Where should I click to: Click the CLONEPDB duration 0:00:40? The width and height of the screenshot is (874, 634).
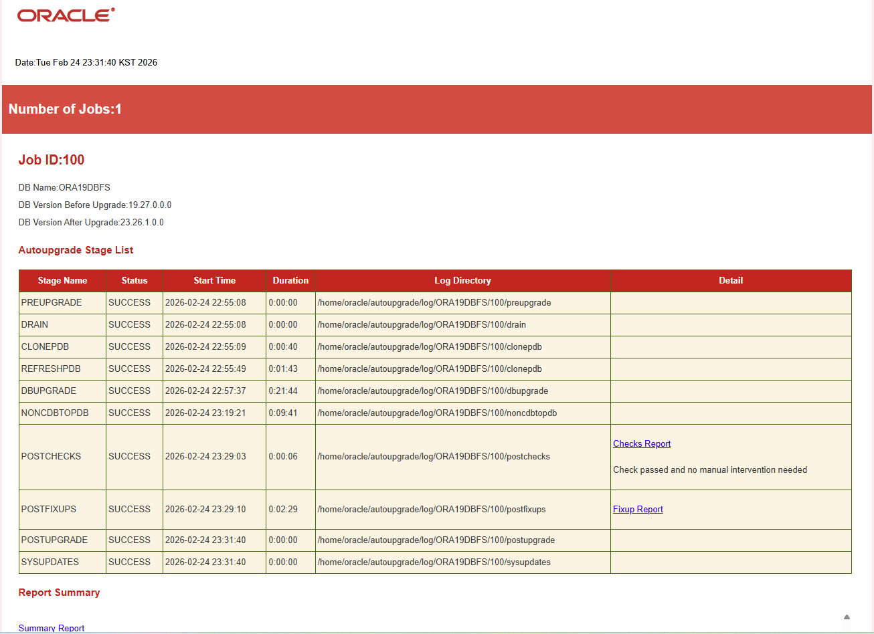[283, 347]
